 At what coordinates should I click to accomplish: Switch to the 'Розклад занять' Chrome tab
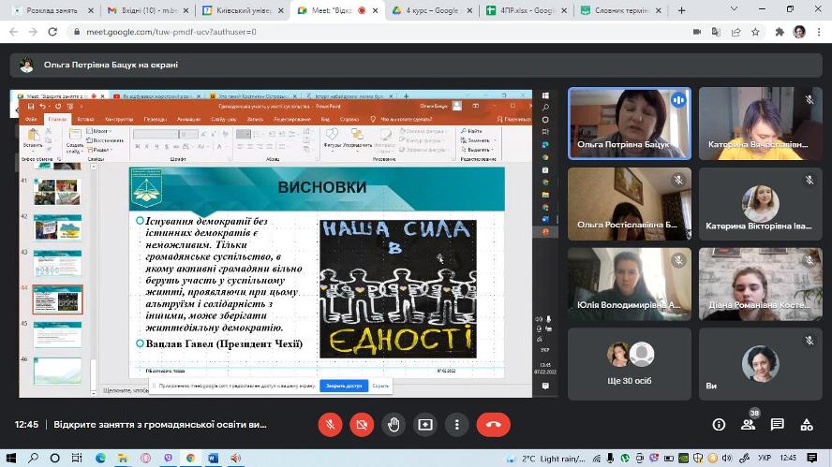[x=52, y=10]
